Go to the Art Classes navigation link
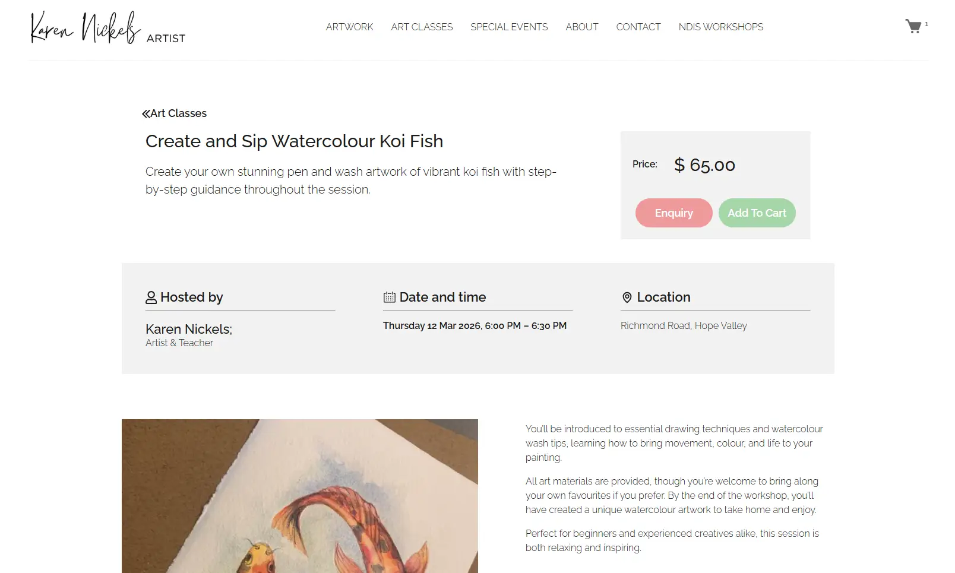The width and height of the screenshot is (955, 573). (x=422, y=27)
